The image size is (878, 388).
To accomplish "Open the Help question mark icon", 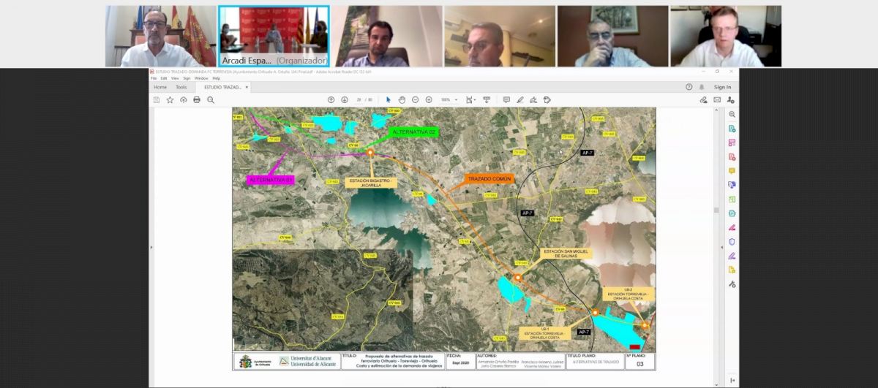I will pyautogui.click(x=688, y=87).
